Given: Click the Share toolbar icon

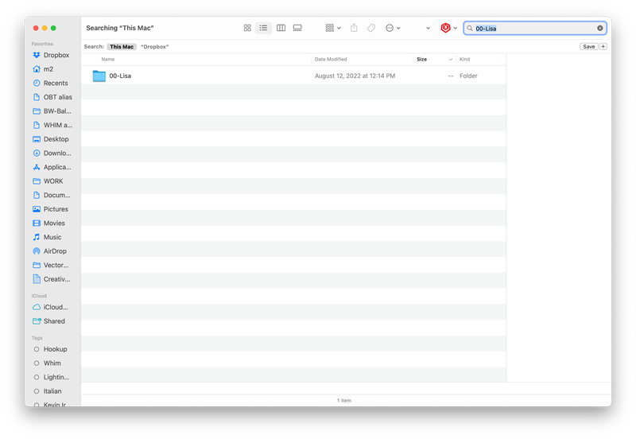Looking at the screenshot, I should coord(354,28).
